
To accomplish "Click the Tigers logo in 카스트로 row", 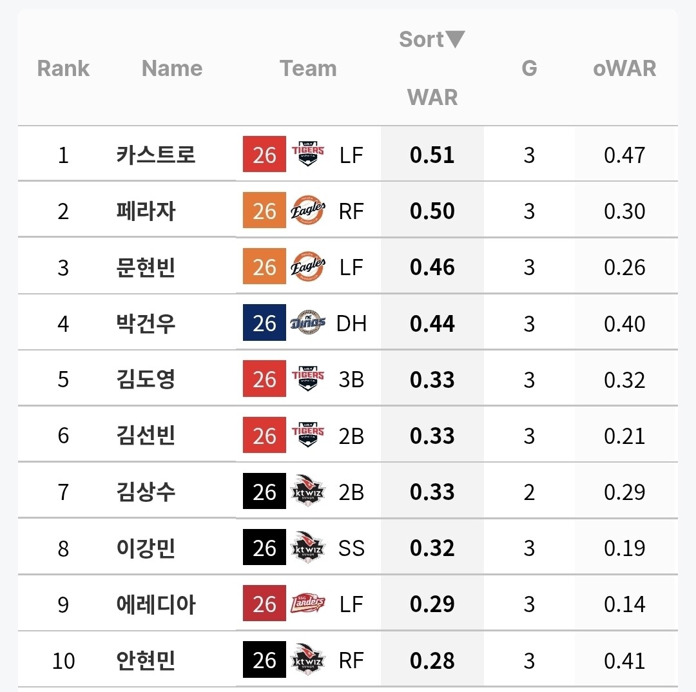I will [307, 153].
